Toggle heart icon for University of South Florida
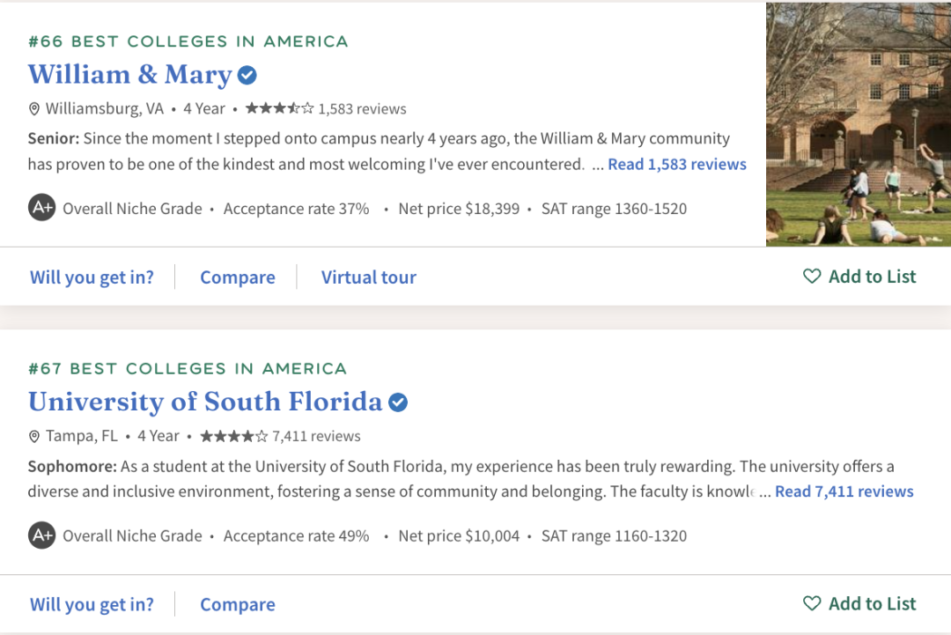The height and width of the screenshot is (635, 951). point(812,603)
